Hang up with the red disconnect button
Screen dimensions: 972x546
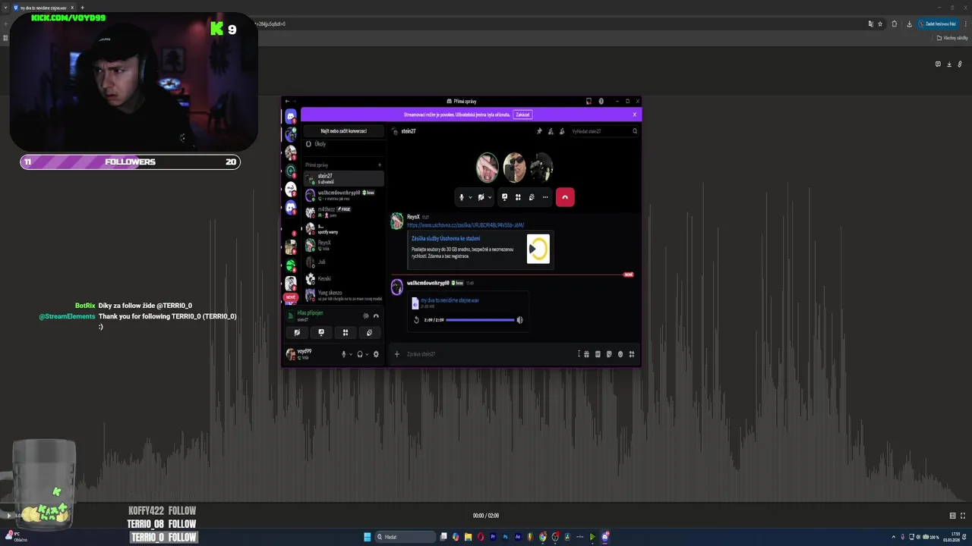coord(565,197)
